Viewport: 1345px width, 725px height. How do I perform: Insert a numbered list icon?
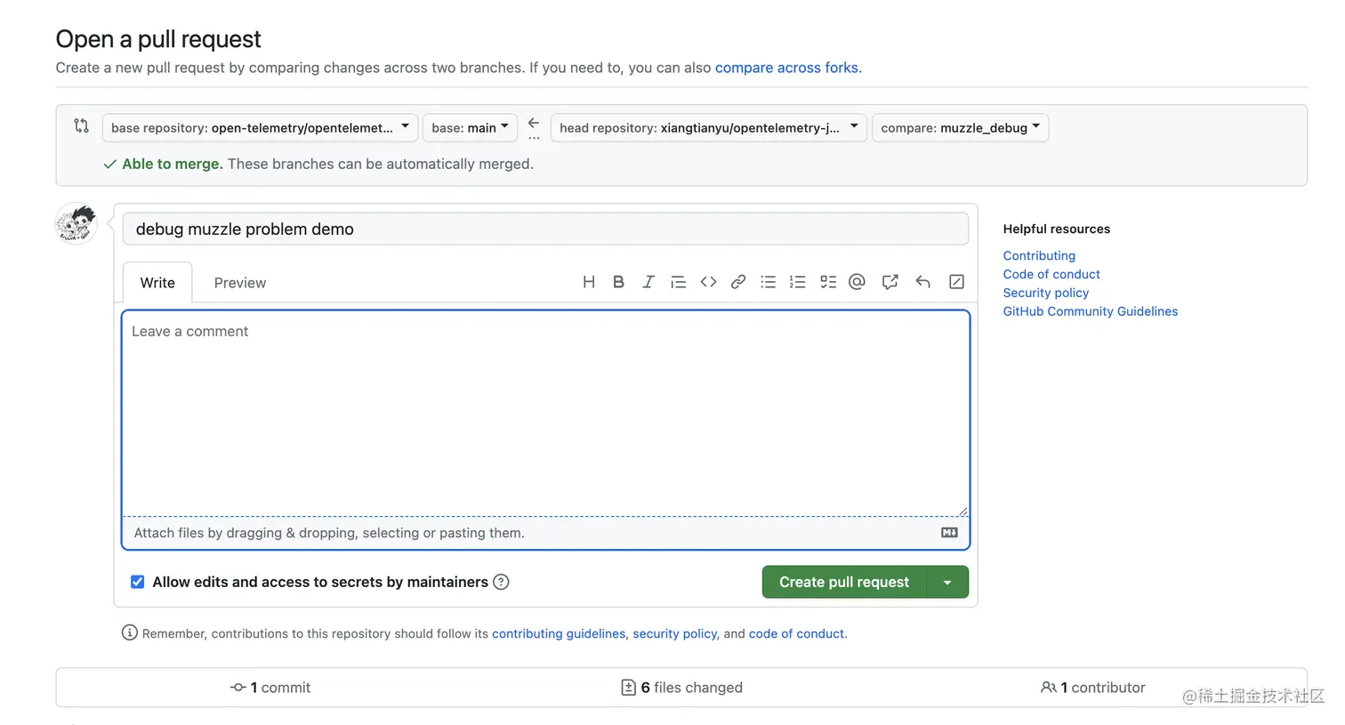click(x=798, y=282)
